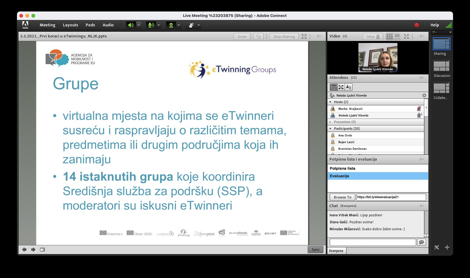Open the status options dropdown beside raise hand
Screen dimensions: 470x278
[x=199, y=25]
